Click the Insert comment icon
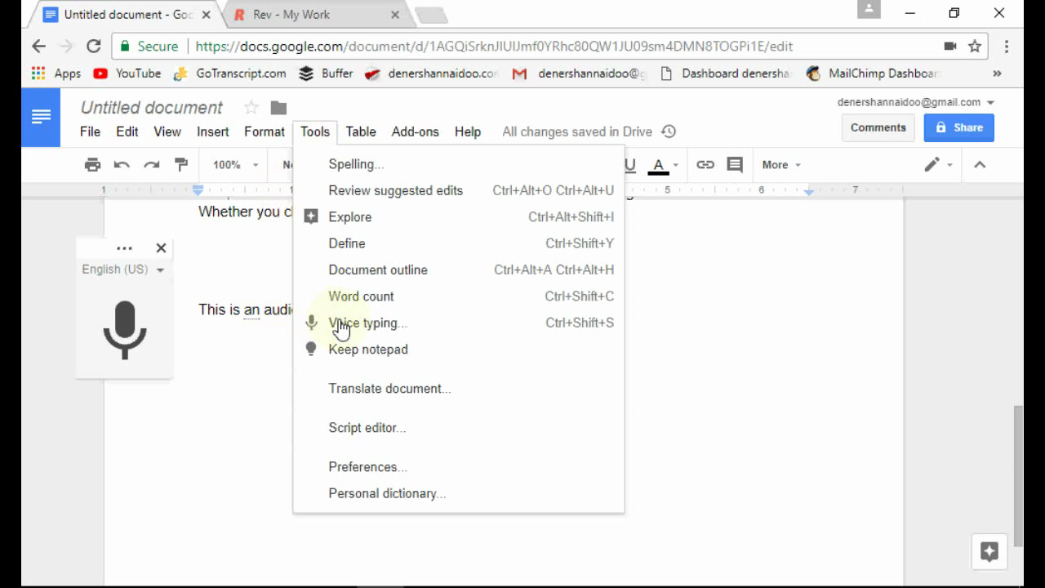The width and height of the screenshot is (1045, 588). point(735,165)
